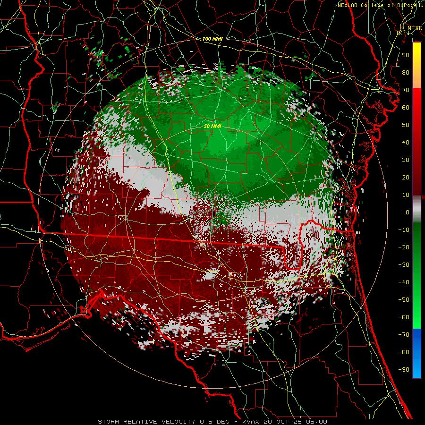Click the gray zero-velocity segment of the color bar

pos(417,209)
